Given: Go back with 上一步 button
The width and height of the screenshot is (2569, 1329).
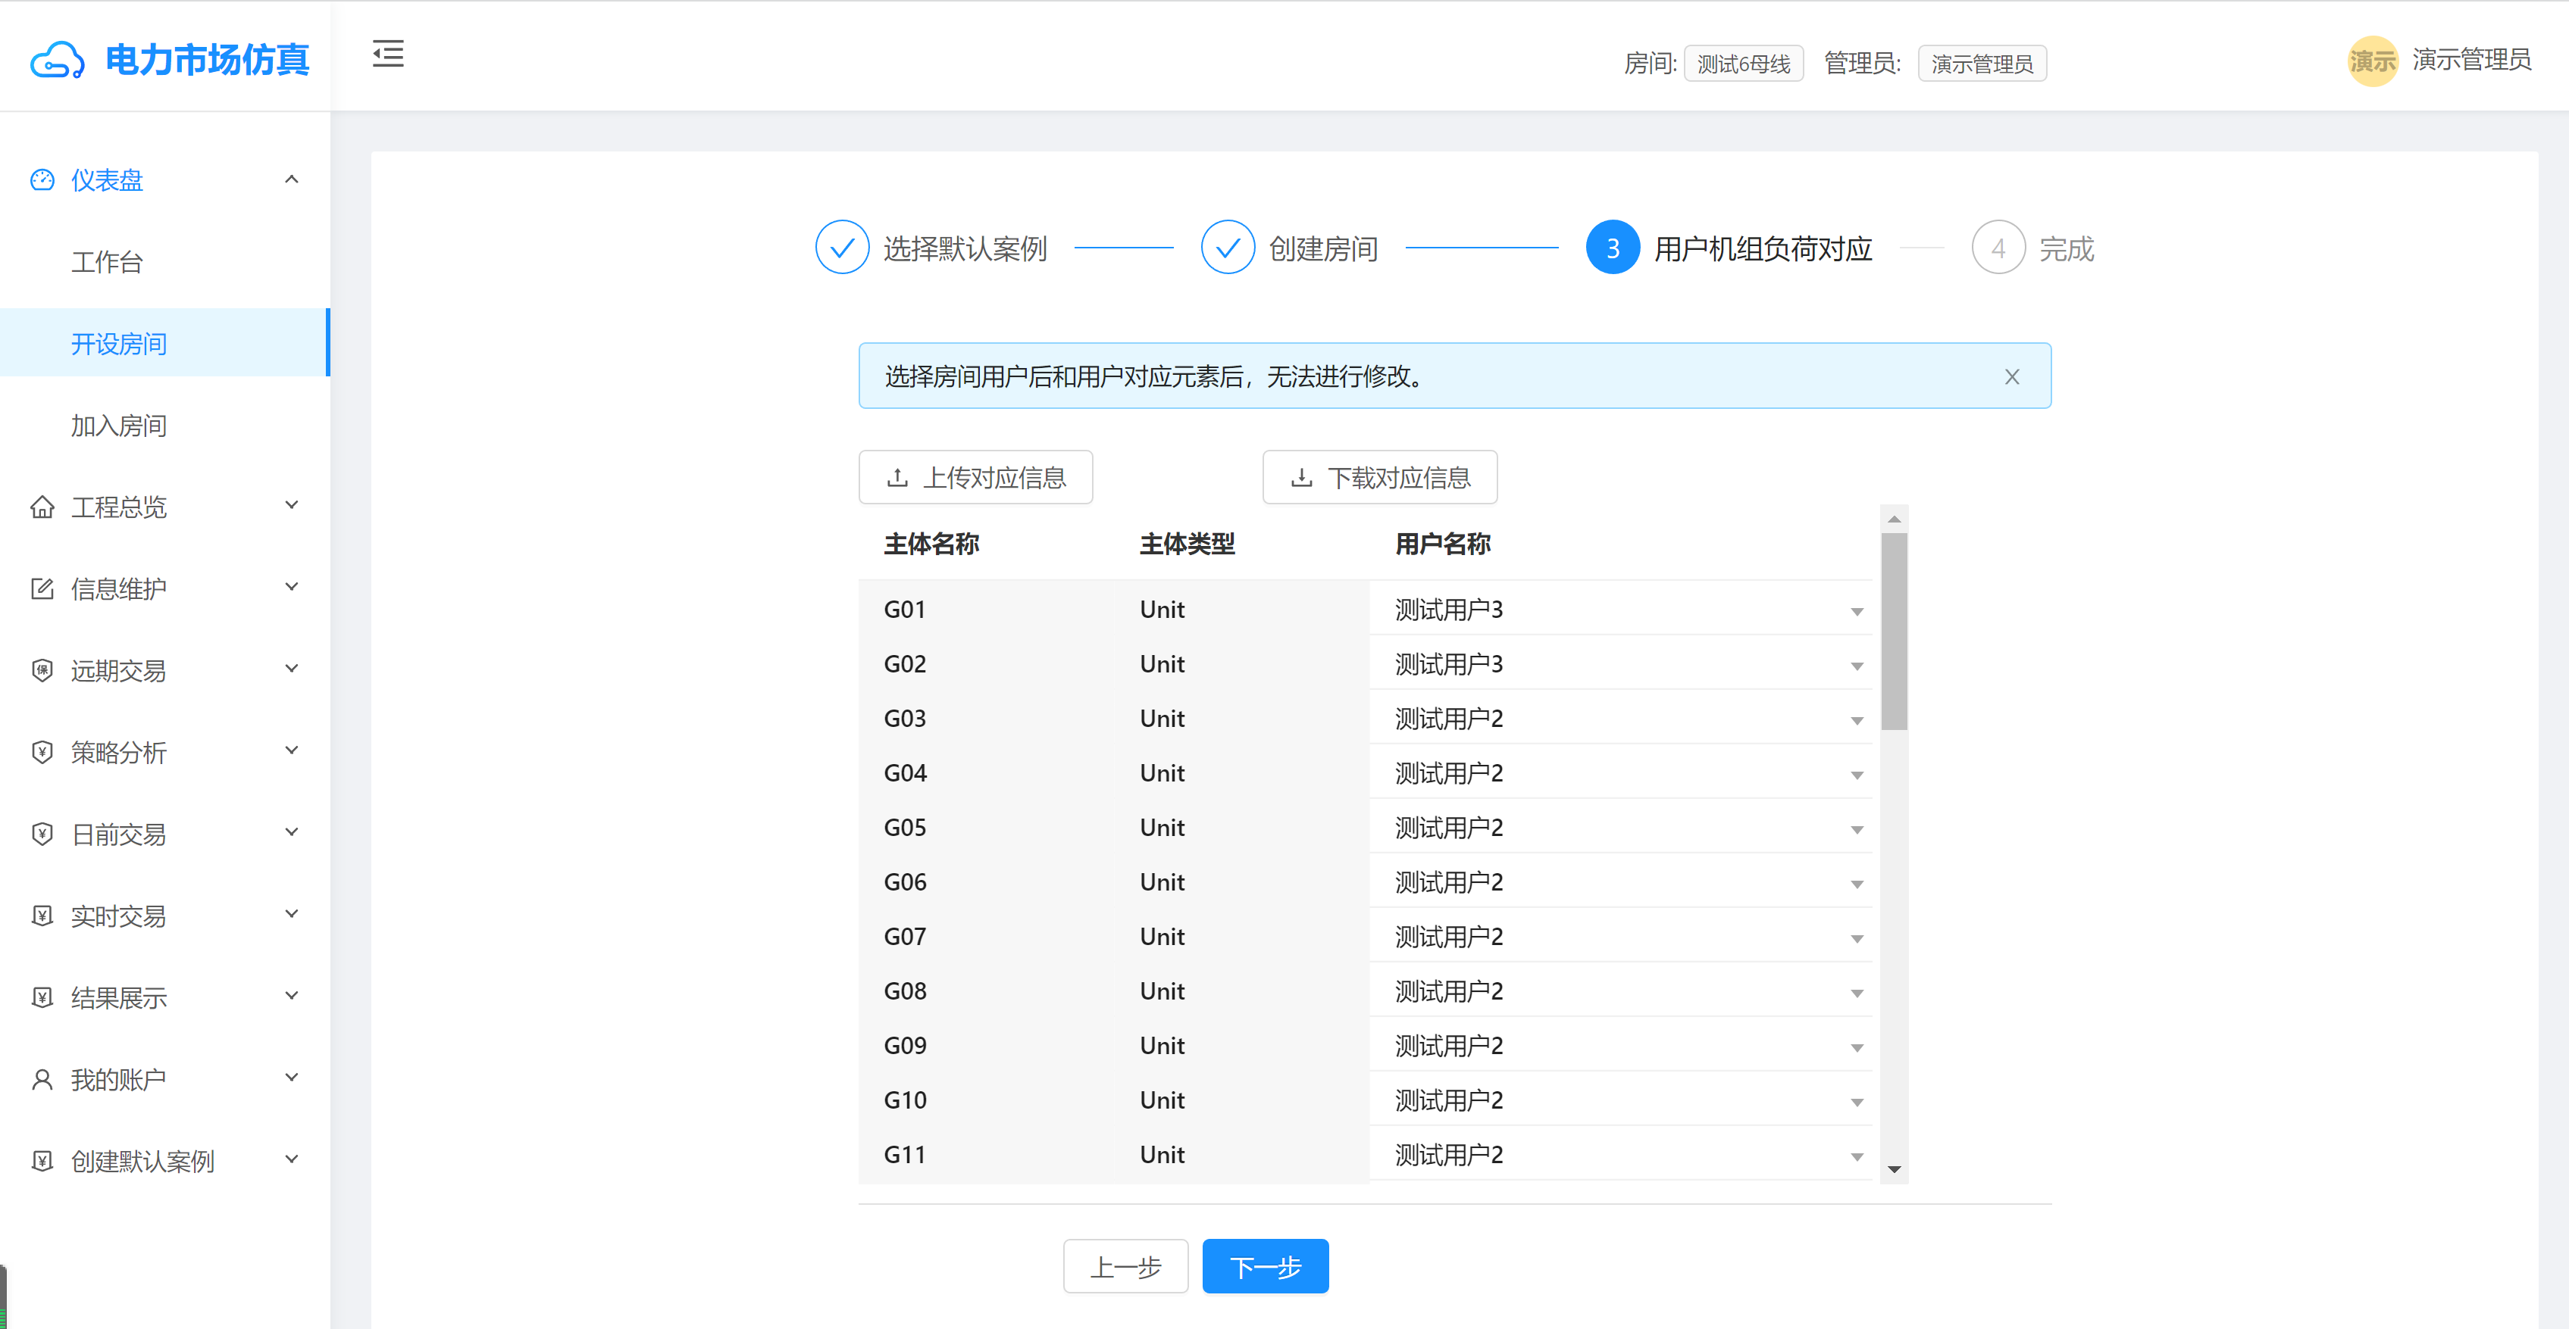Looking at the screenshot, I should click(x=1125, y=1266).
